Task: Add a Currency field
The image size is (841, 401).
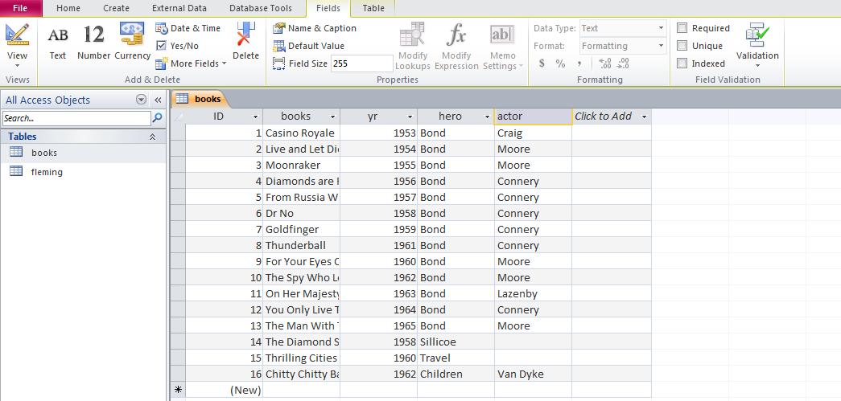Action: (x=132, y=43)
